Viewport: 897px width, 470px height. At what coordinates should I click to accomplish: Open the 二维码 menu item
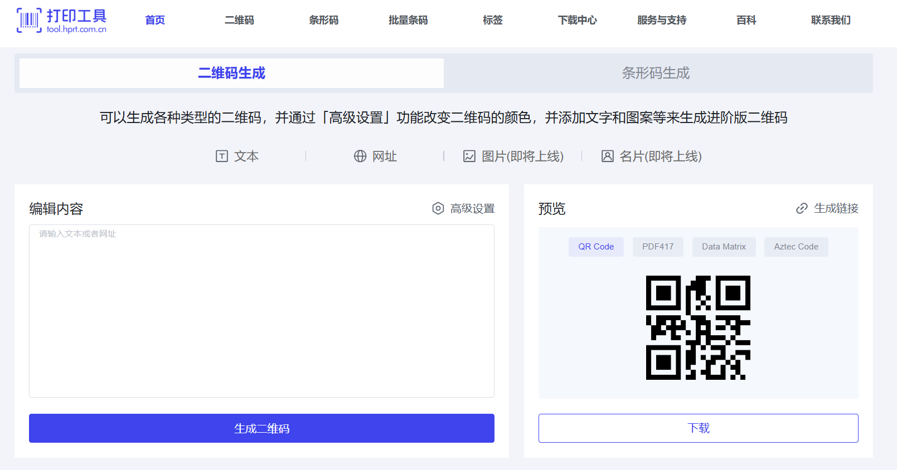tap(239, 20)
